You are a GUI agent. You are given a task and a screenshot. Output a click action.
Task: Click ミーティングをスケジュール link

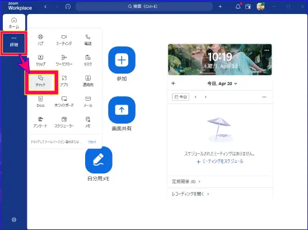[x=220, y=162]
